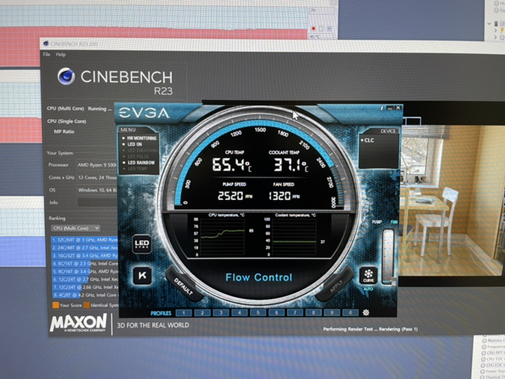Select profile slot 9
505x379 pixels.
point(332,312)
